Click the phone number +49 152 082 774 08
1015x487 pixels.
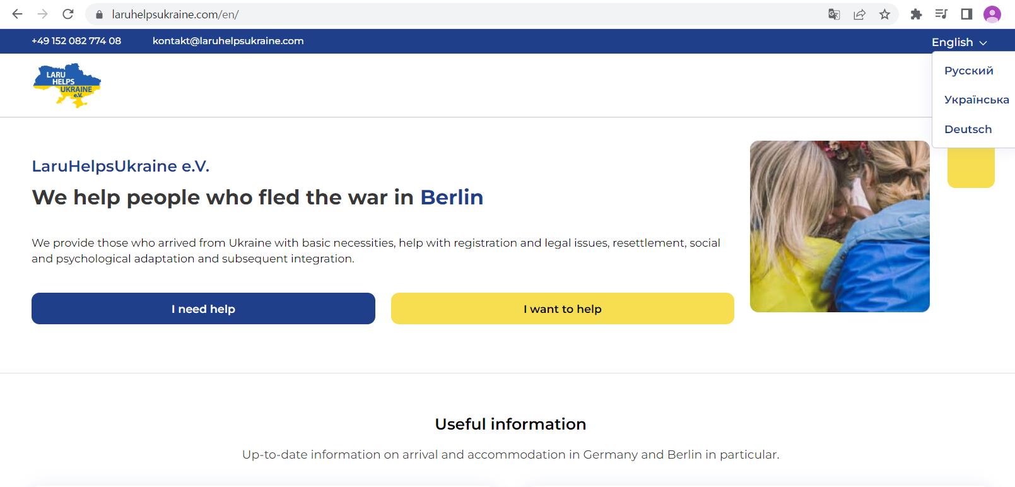(x=76, y=41)
